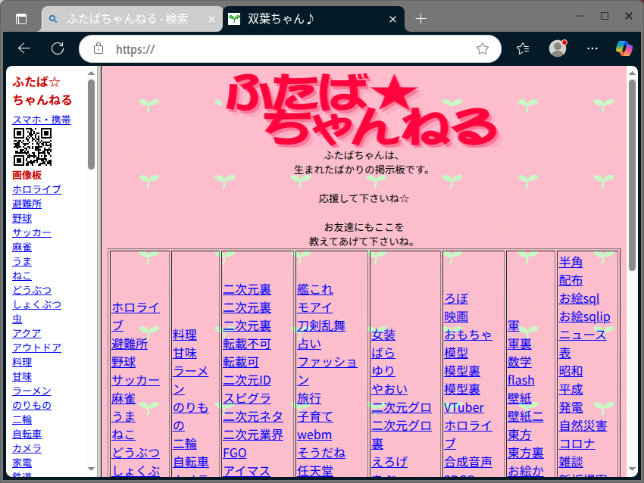Image resolution: width=644 pixels, height=483 pixels.
Task: Click the https:// address bar
Action: (288, 49)
